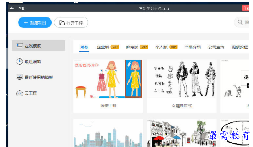The image size is (253, 147).
Task: Open the 服装上新 template thumbnail
Action: (108, 79)
